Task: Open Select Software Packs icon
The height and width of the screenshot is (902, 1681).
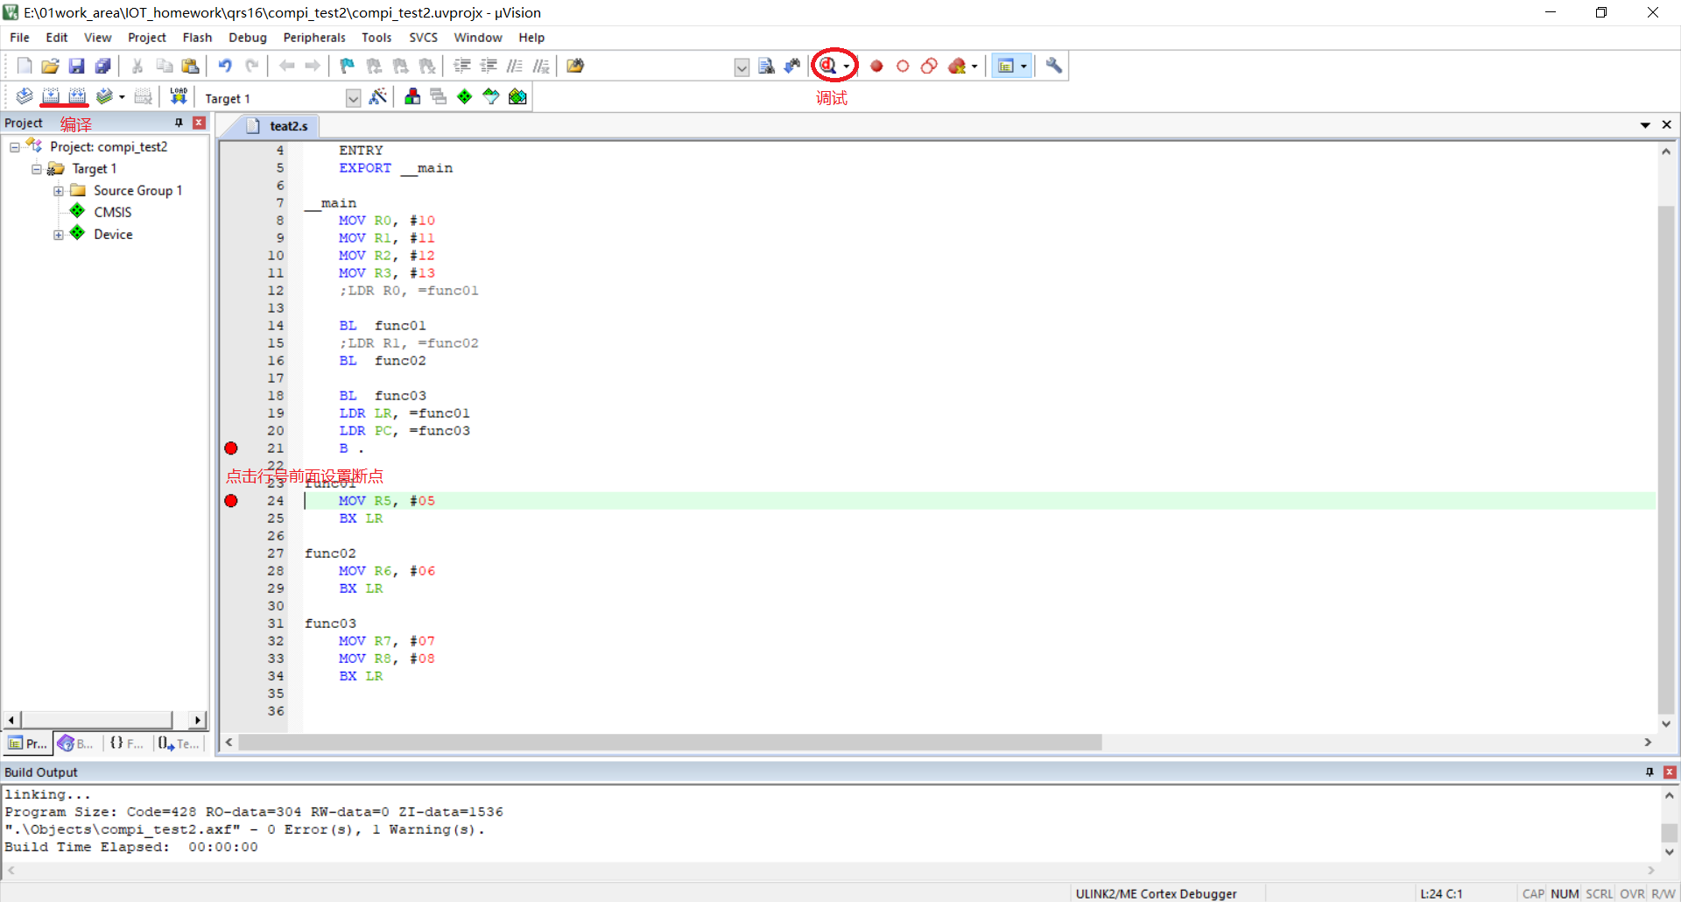Action: point(491,96)
